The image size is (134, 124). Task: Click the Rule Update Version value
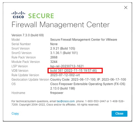coord(65,75)
